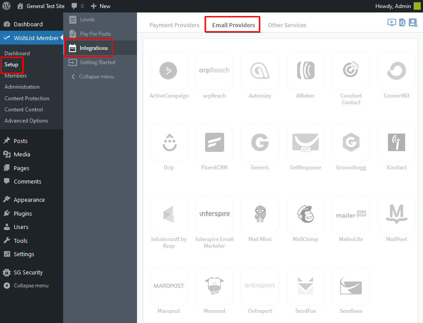Open the ConvertKit integration icon
Viewport: 423px width, 323px height.
click(x=397, y=71)
